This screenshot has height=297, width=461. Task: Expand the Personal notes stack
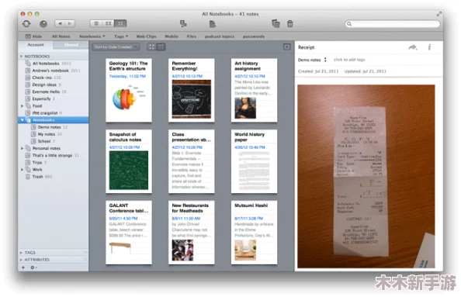pyautogui.click(x=22, y=148)
